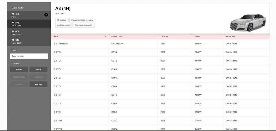Select engine code CDTB

click(x=114, y=61)
